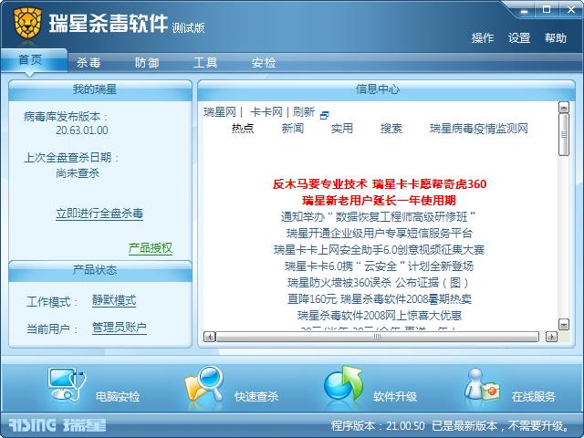Viewport: 584px width, 438px height.
Task: Open headline 反木马要专业技术 瑞星卡卡愿帮奇虎360
Action: click(380, 184)
